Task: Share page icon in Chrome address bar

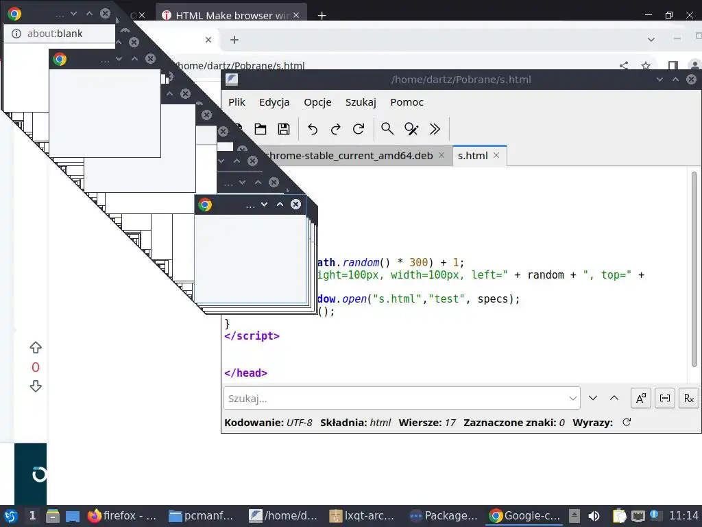Action: [624, 67]
